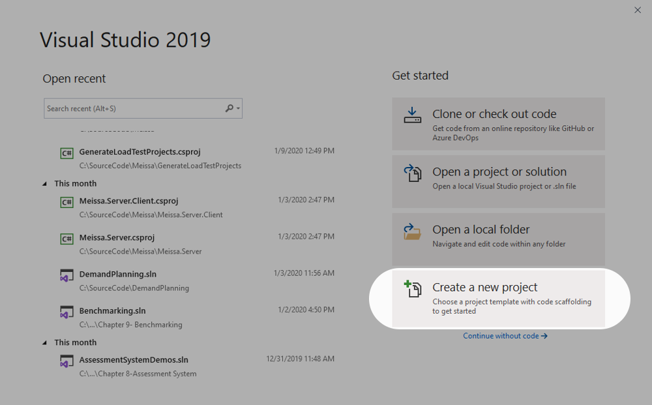The image size is (652, 405).
Task: Click the path C:\SourceCode\Meissa\Meissa.Server.Client
Action: (151, 215)
